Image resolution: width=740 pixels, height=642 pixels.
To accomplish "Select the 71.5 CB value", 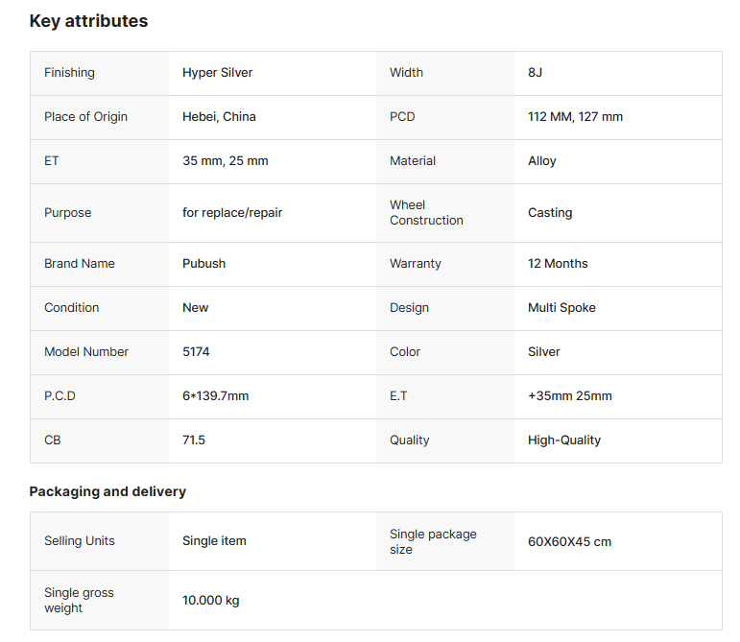I will [x=194, y=440].
